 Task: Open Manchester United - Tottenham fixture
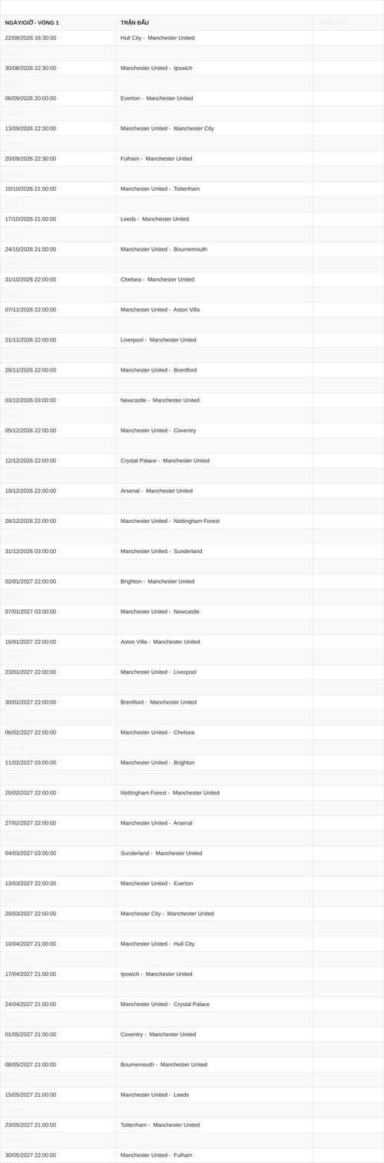(x=160, y=188)
